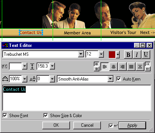Click the leading value field showing 158.3

[x=43, y=66]
